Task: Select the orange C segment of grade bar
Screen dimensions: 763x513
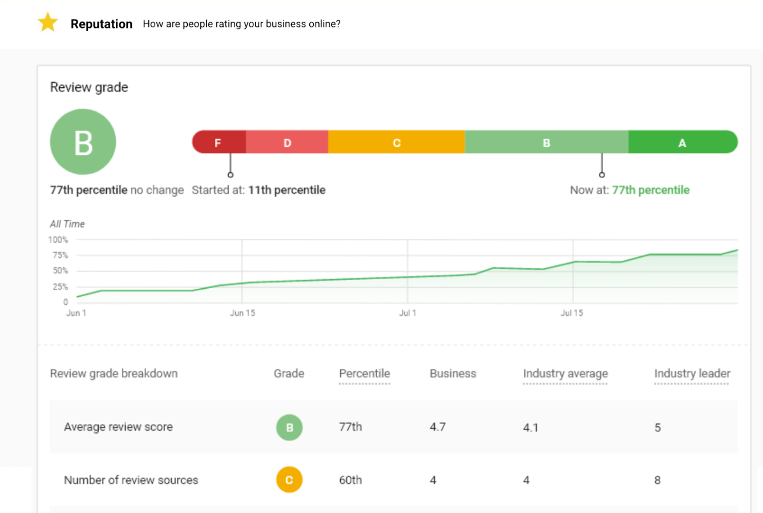Action: [397, 142]
